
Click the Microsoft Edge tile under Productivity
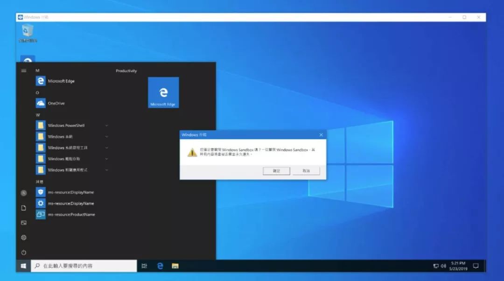pyautogui.click(x=163, y=92)
